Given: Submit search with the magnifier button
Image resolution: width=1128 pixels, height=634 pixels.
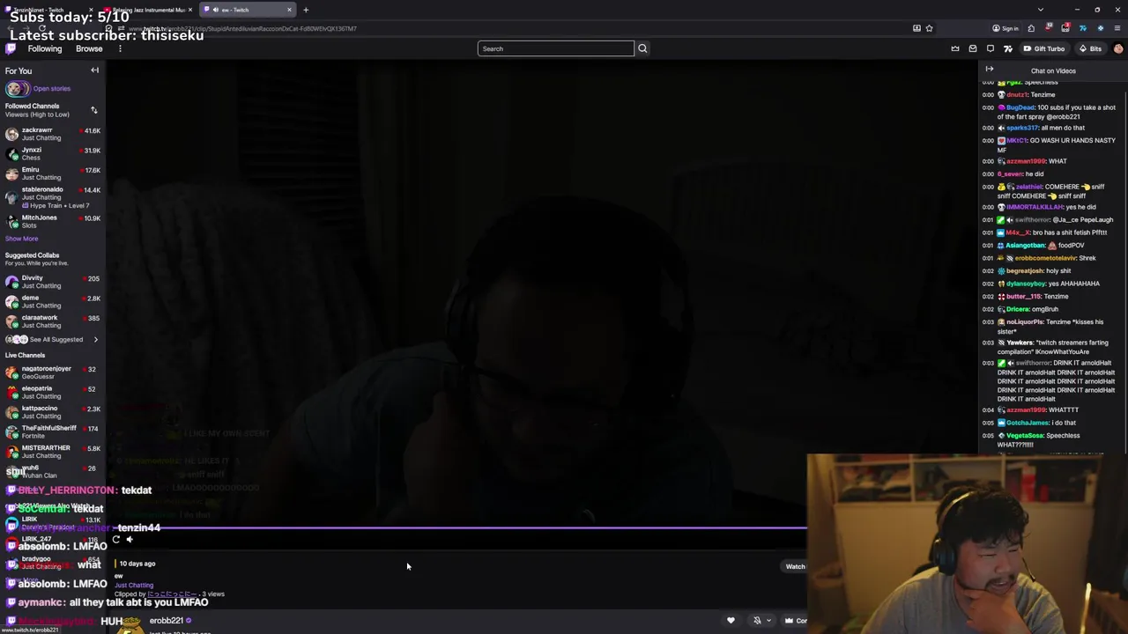Looking at the screenshot, I should 642,48.
